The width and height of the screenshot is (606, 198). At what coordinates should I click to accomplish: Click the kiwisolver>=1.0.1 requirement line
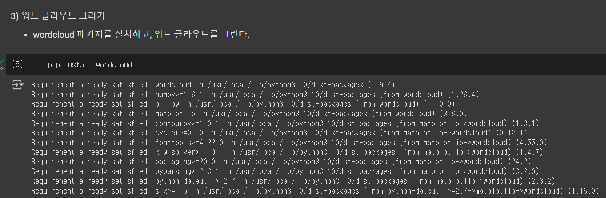pyautogui.click(x=287, y=152)
